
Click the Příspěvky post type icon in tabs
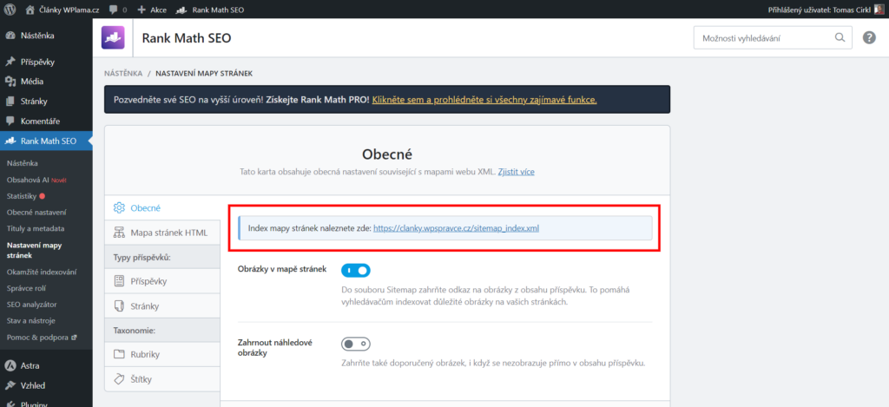click(119, 281)
